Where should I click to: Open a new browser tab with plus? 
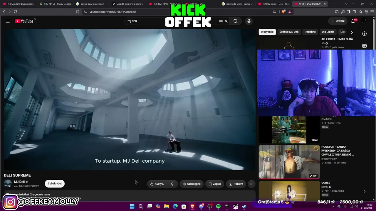pyautogui.click(x=332, y=4)
